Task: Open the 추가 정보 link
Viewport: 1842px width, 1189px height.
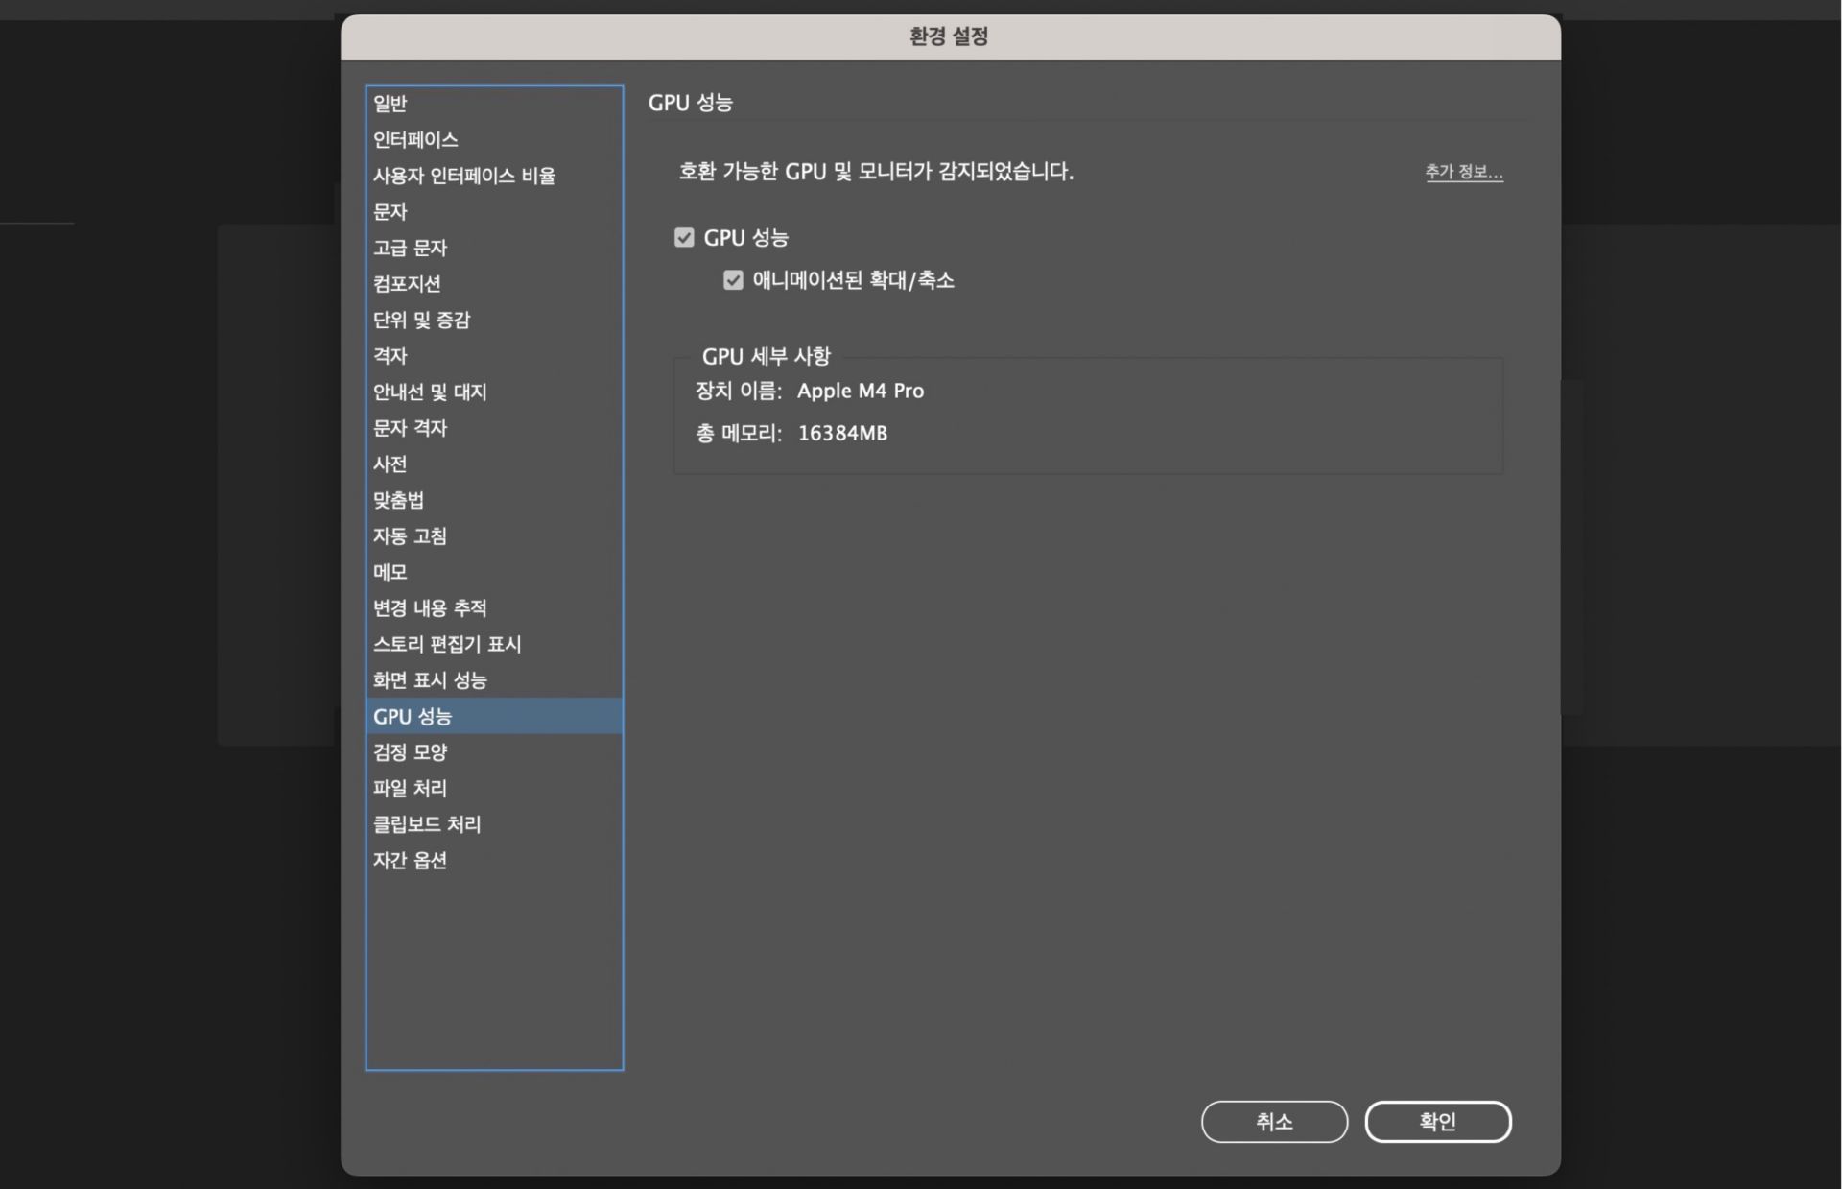Action: pos(1463,172)
